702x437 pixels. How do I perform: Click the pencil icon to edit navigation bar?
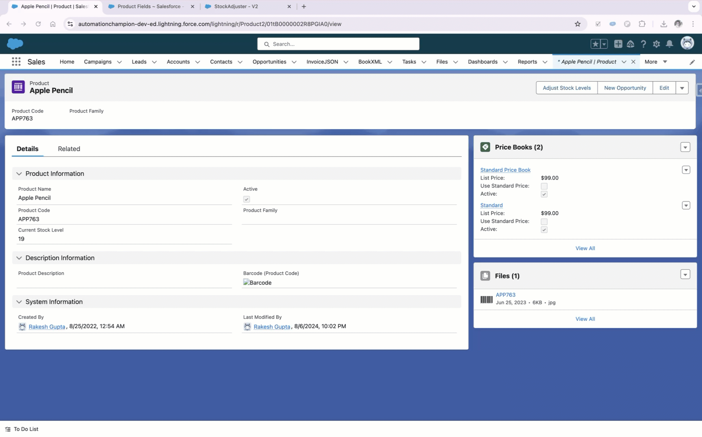[x=692, y=62]
